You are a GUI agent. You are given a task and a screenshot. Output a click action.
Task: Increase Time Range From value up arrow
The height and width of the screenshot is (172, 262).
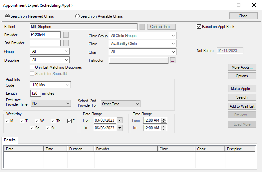pos(164,119)
